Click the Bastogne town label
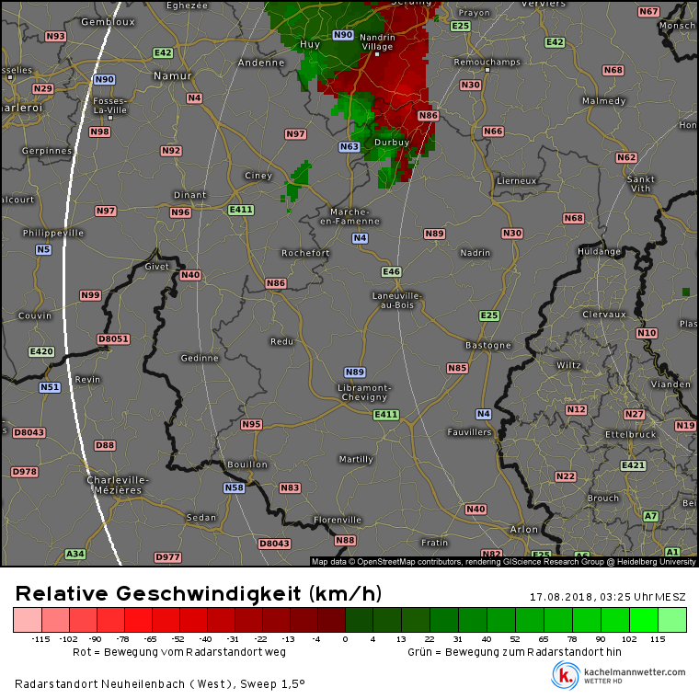 point(488,345)
